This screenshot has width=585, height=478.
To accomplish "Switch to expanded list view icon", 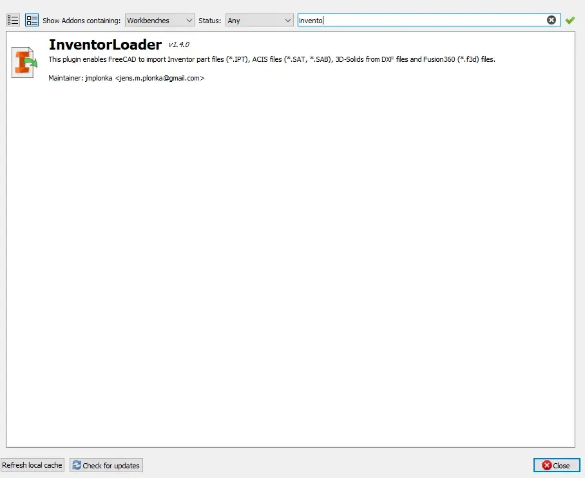I will pyautogui.click(x=32, y=20).
